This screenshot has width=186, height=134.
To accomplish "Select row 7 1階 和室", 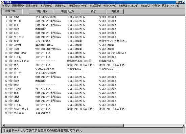I will [x=66, y=41].
